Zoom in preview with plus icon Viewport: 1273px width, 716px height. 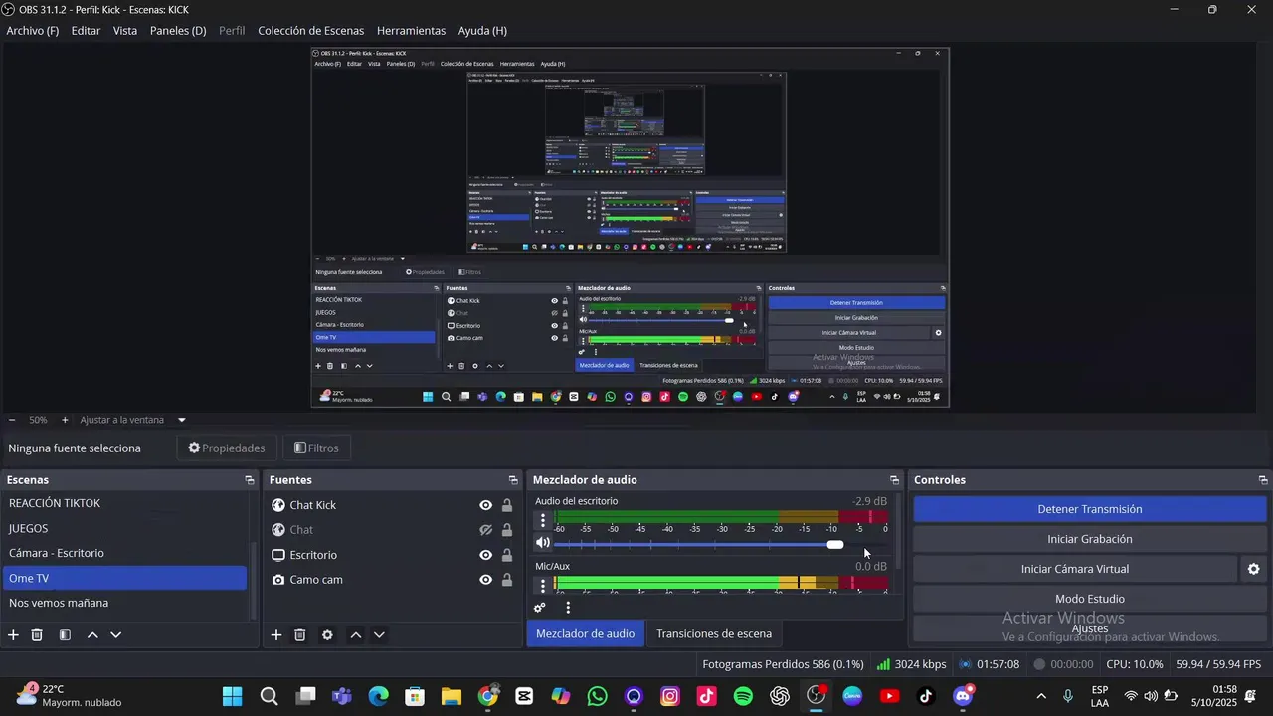point(65,420)
